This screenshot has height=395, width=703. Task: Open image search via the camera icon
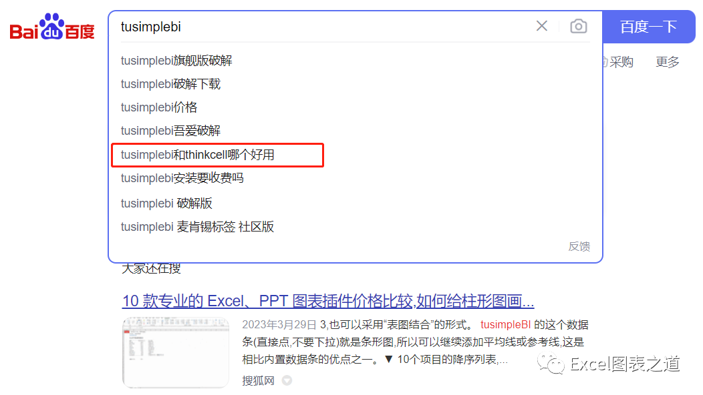click(578, 26)
